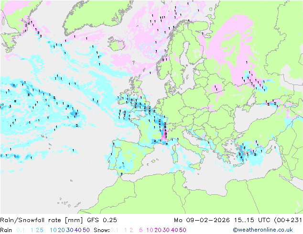Click the 'Snow:' legend label
Viewport: 303px width, 234px height.
pyautogui.click(x=102, y=230)
